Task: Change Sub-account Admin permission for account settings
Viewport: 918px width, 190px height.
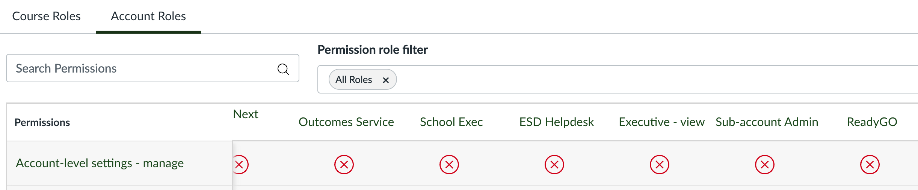Action: [765, 165]
